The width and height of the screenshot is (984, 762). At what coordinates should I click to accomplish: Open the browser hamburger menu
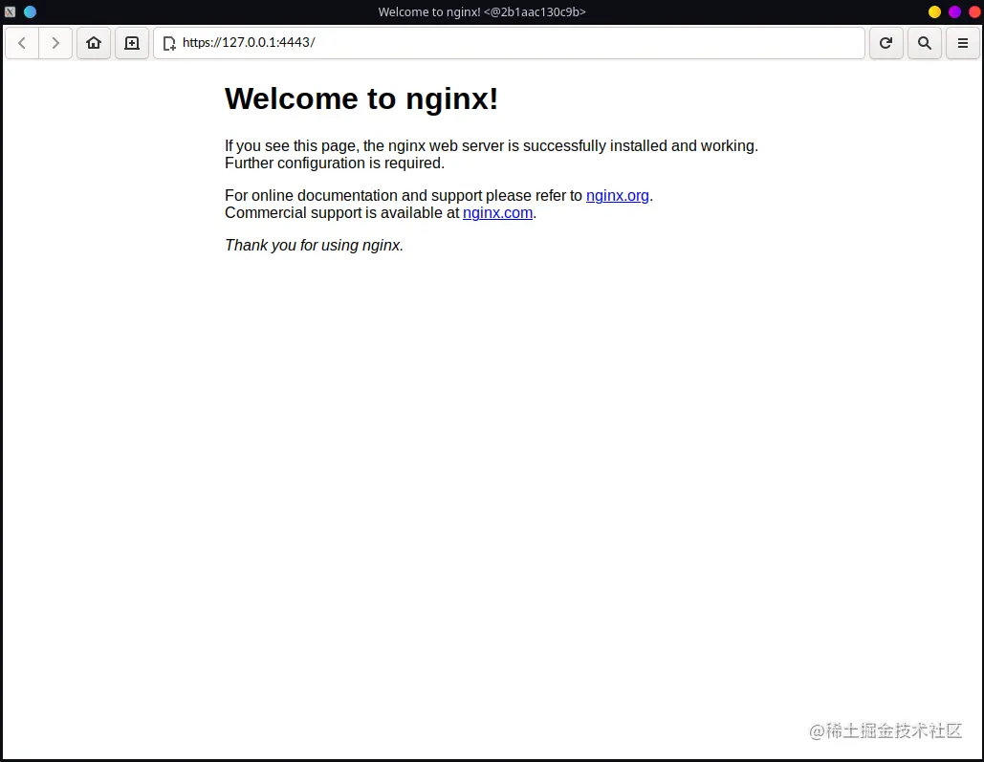tap(962, 43)
